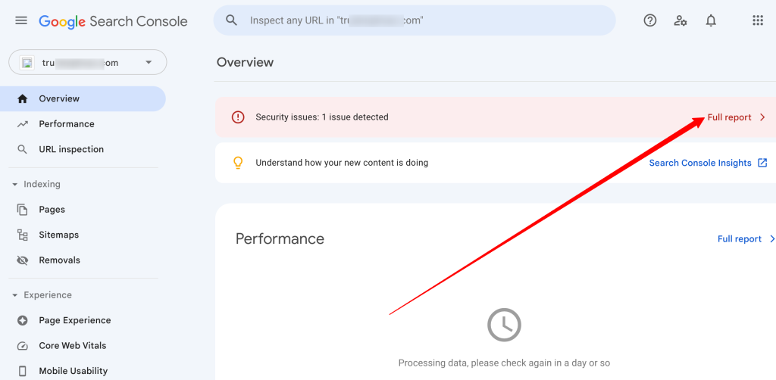Click the Page Experience plus-circle icon

click(x=22, y=320)
